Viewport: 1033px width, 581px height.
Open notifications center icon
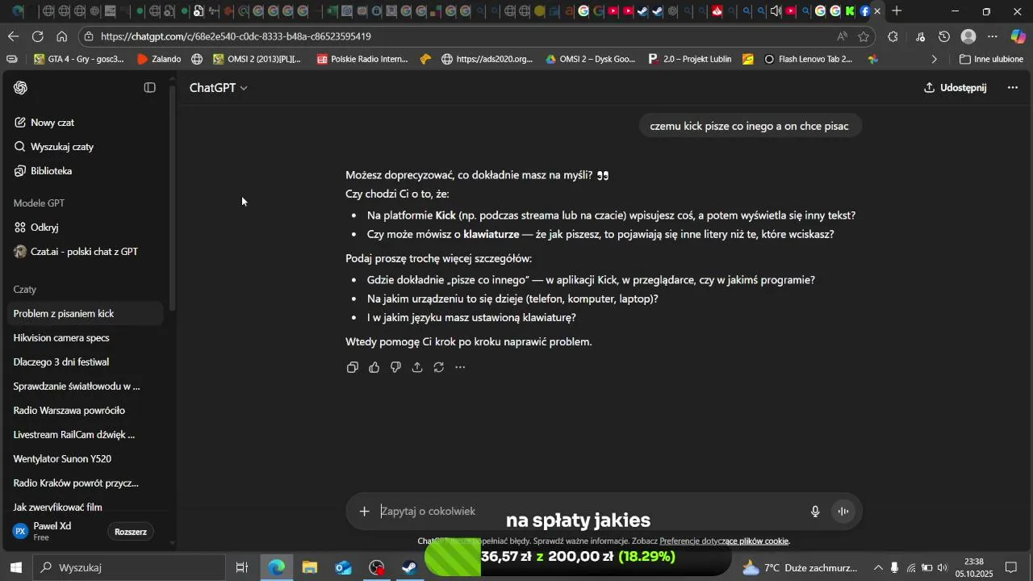click(1011, 567)
